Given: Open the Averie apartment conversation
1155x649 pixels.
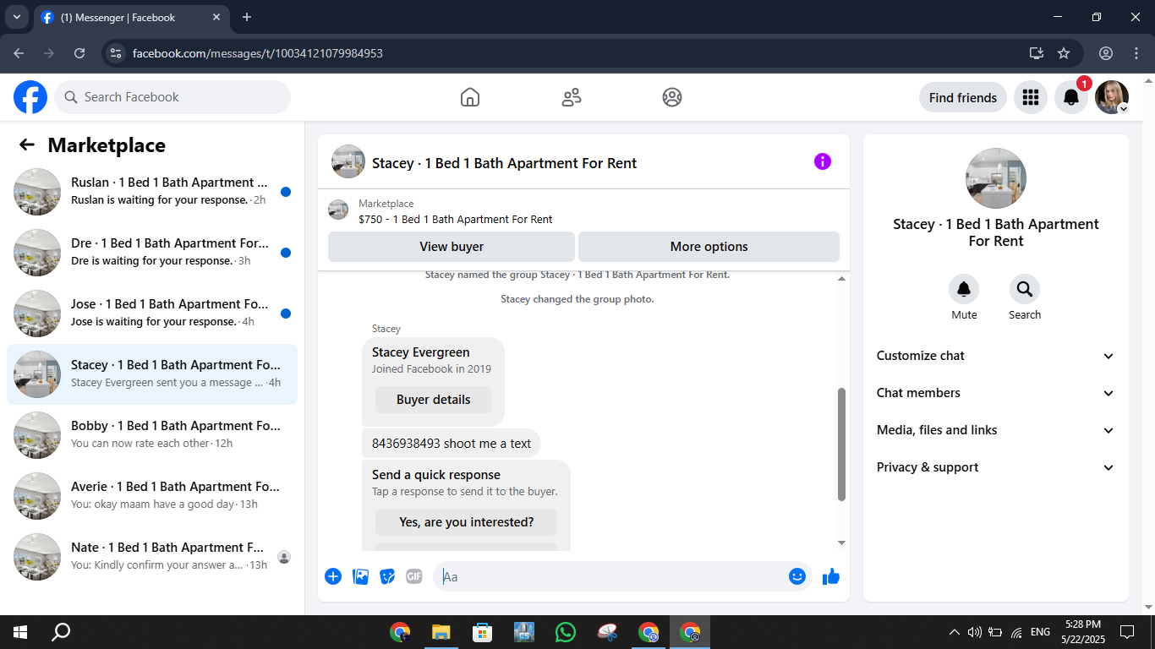Looking at the screenshot, I should tap(152, 496).
